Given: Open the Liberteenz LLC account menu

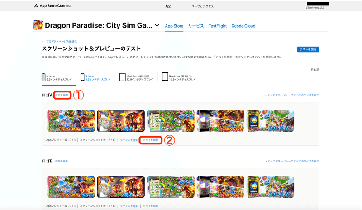Looking at the screenshot, I should click(318, 5).
